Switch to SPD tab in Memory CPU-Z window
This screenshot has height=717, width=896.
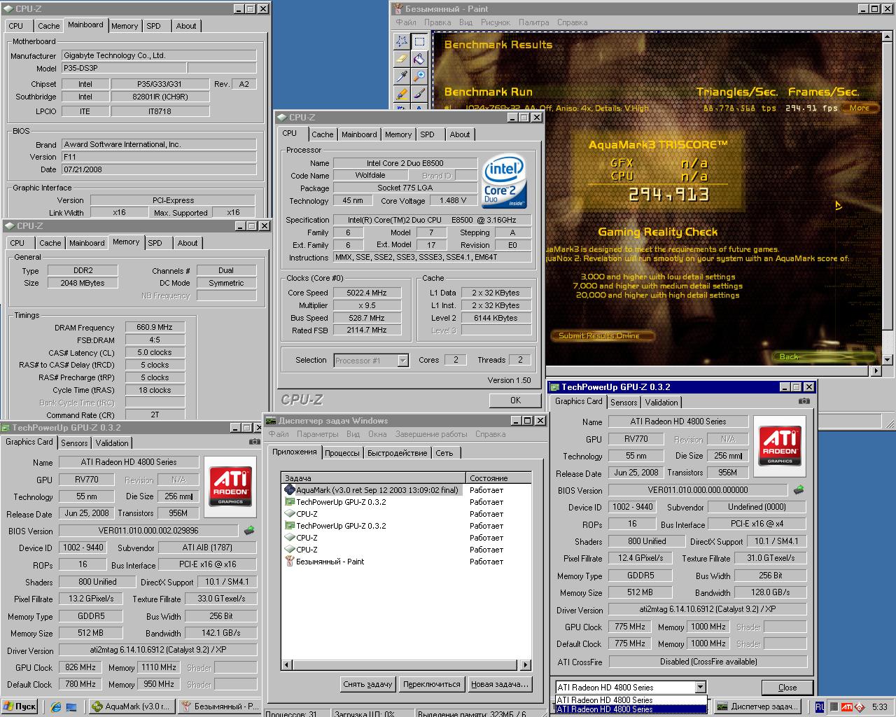(155, 243)
